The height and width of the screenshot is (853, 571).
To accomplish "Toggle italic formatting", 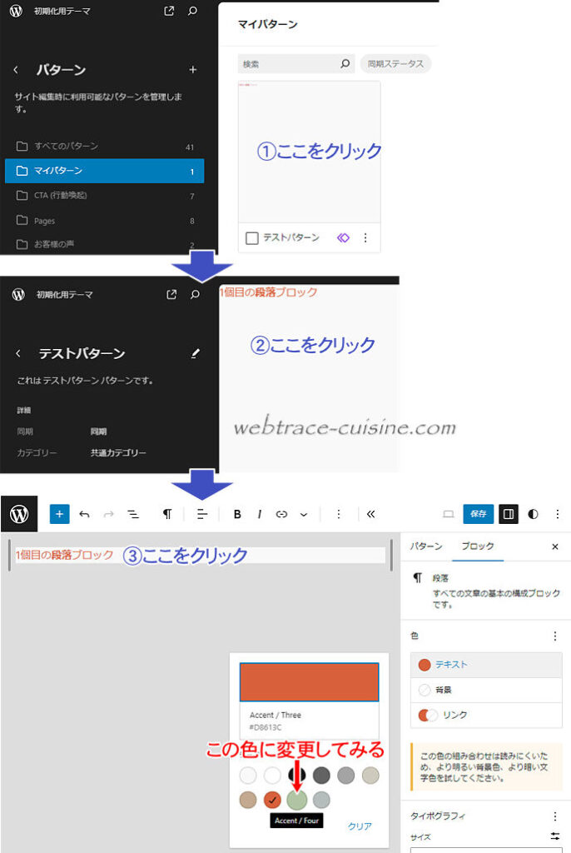I will [x=260, y=514].
